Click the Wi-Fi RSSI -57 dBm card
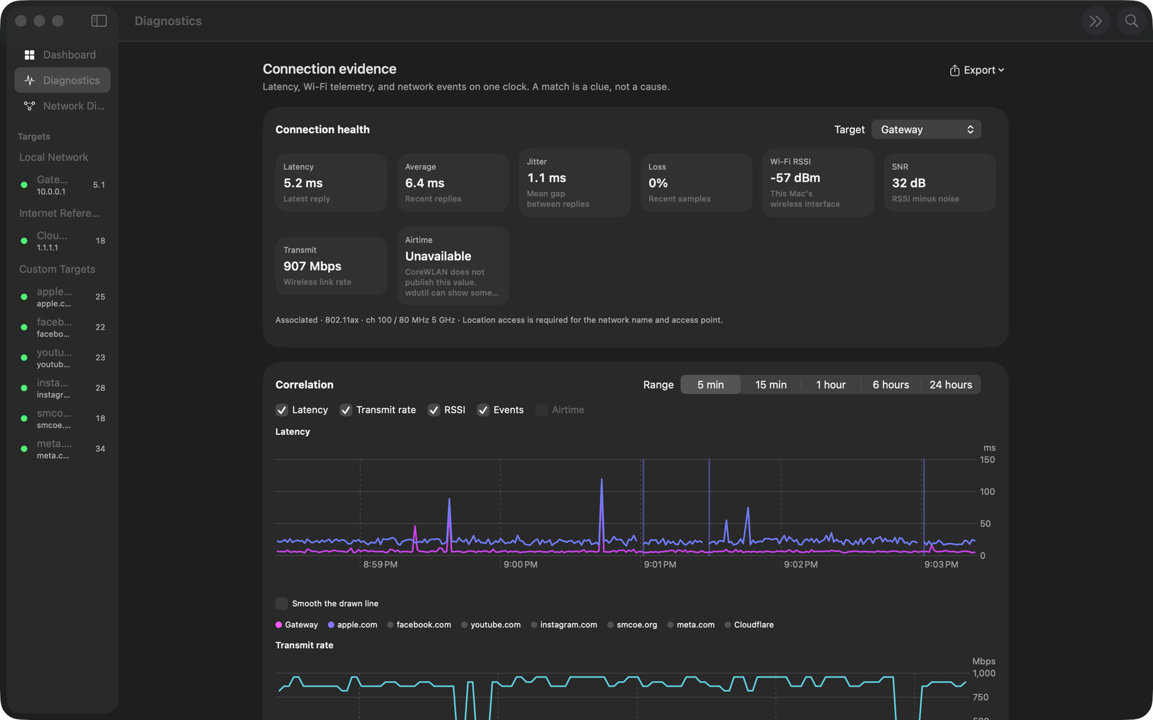 point(818,183)
